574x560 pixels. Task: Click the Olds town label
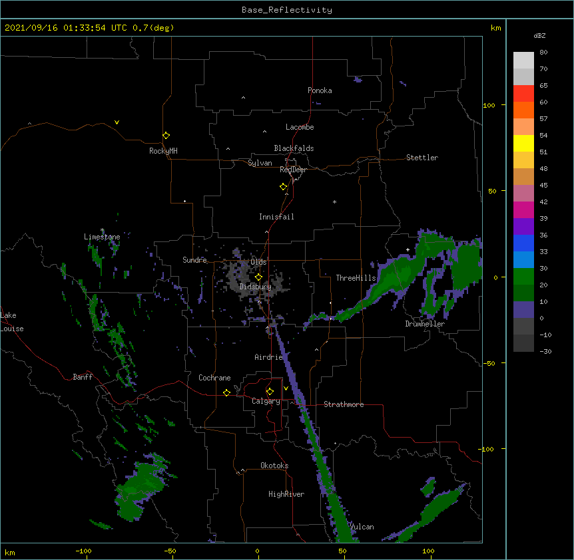point(258,262)
